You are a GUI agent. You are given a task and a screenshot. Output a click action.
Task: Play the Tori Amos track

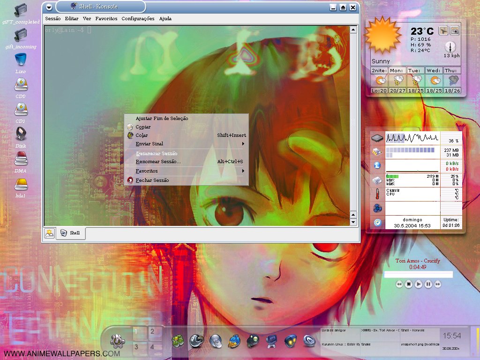click(x=419, y=285)
